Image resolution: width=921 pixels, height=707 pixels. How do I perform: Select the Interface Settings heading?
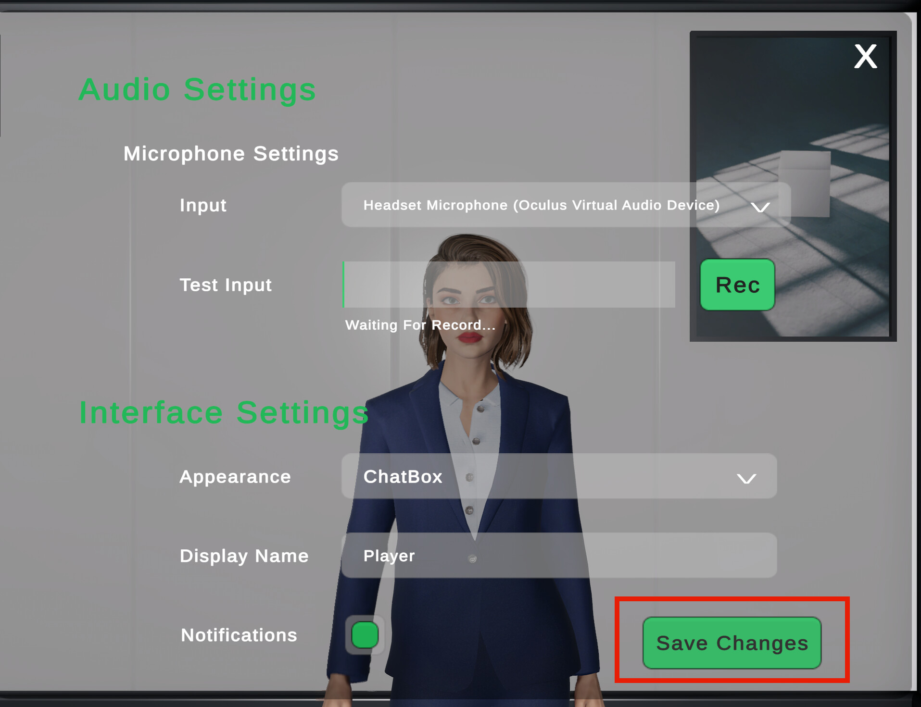click(224, 412)
